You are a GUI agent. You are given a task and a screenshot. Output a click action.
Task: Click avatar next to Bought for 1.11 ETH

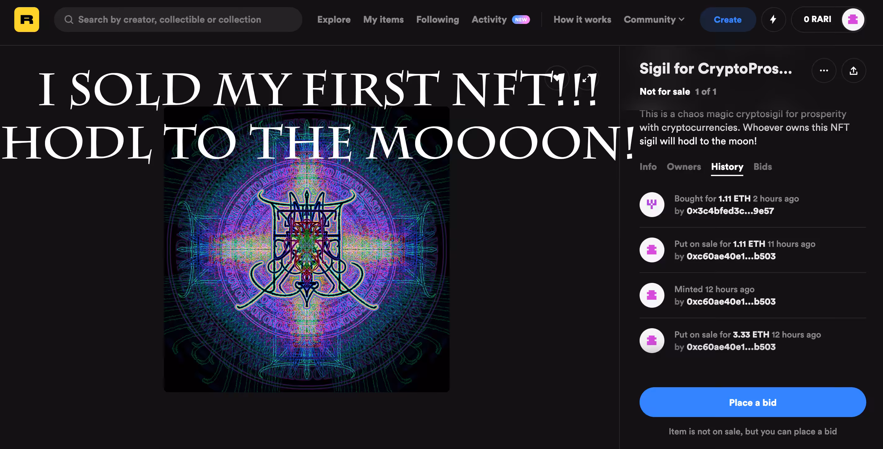pos(652,205)
